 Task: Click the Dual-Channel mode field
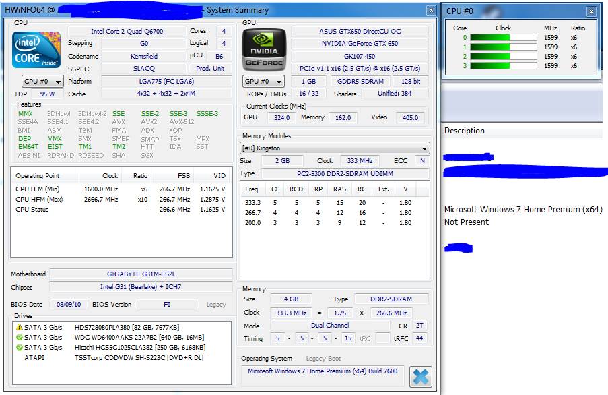point(330,326)
